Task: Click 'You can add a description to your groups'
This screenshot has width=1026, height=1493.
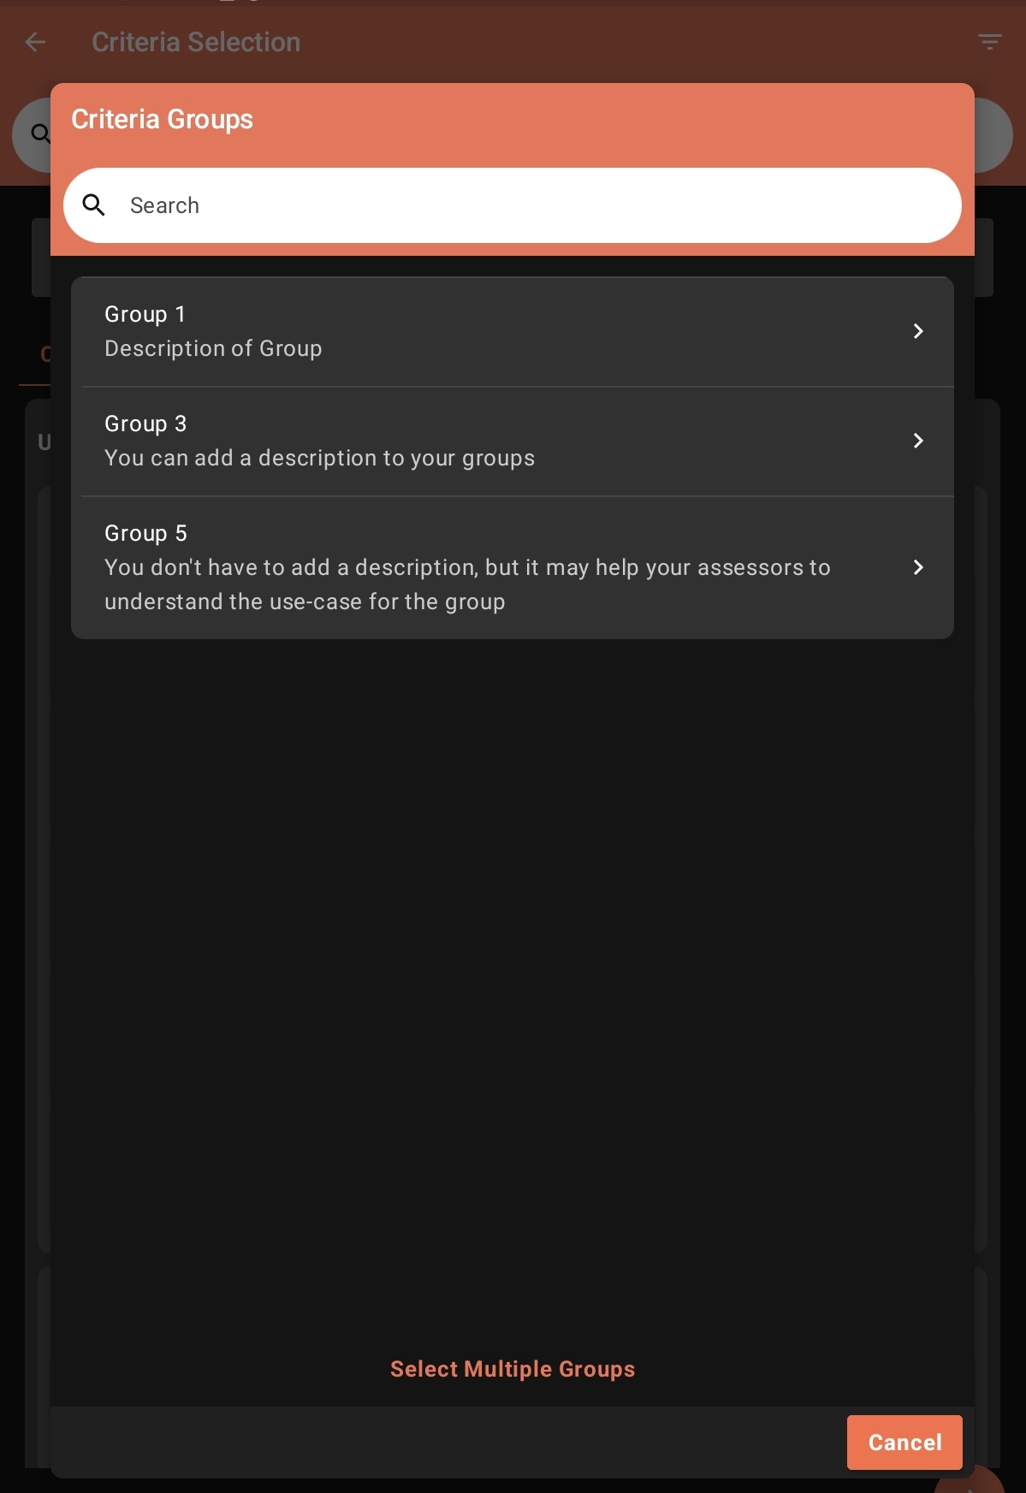Action: coord(319,458)
